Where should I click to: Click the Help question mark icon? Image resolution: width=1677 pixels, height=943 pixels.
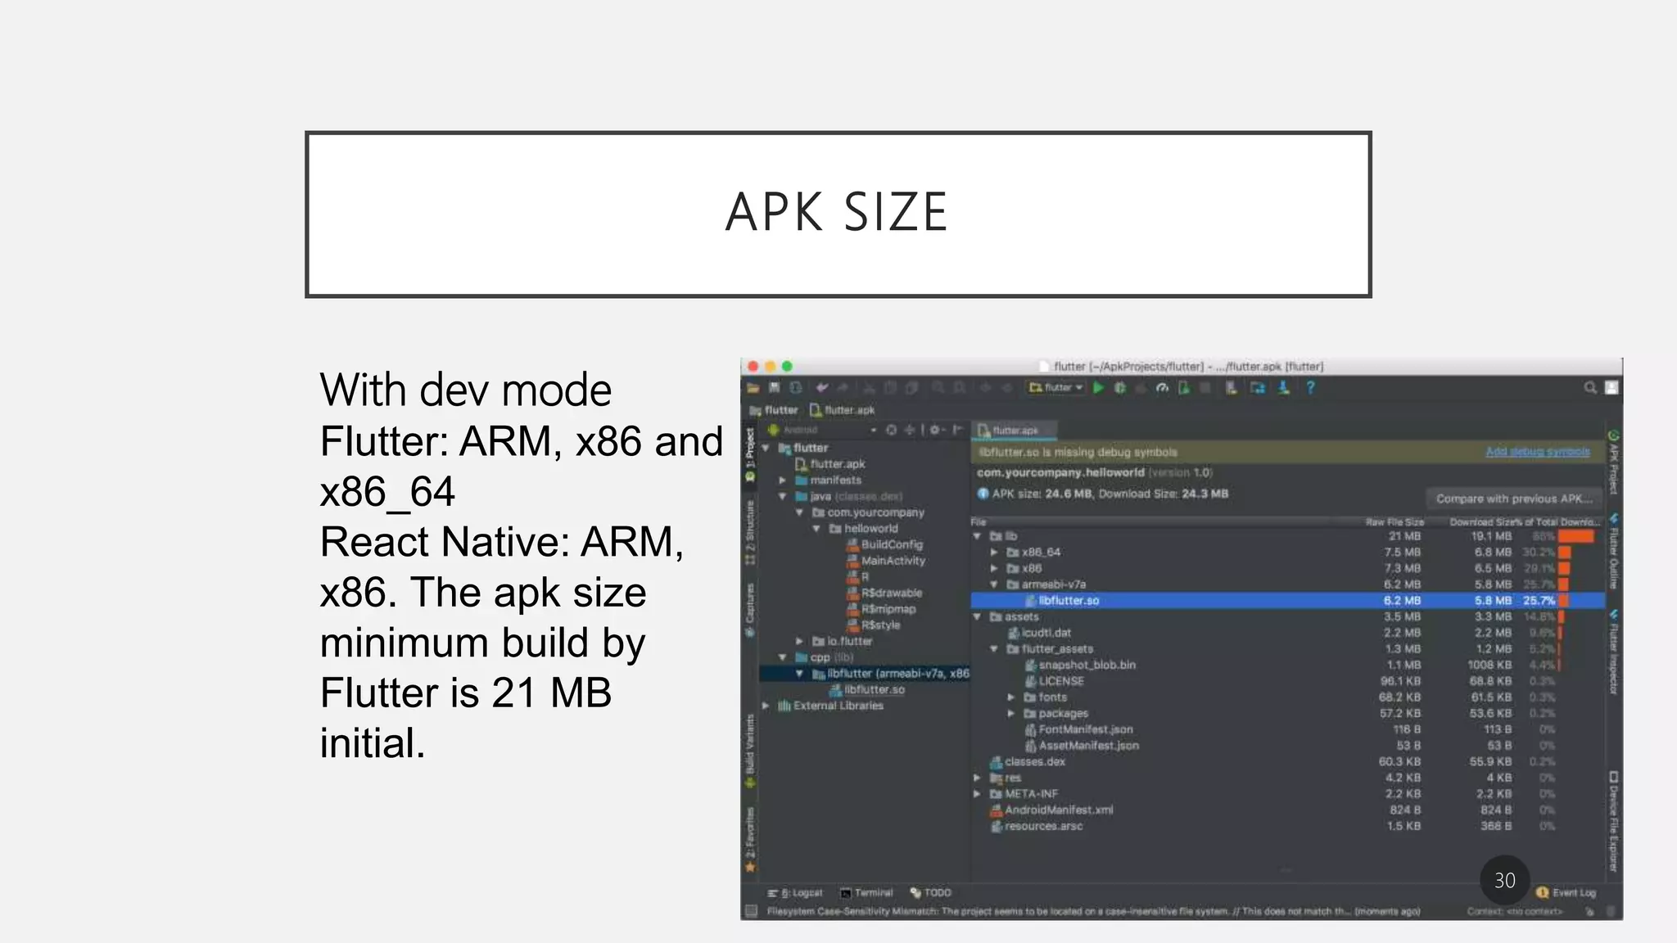(1310, 388)
